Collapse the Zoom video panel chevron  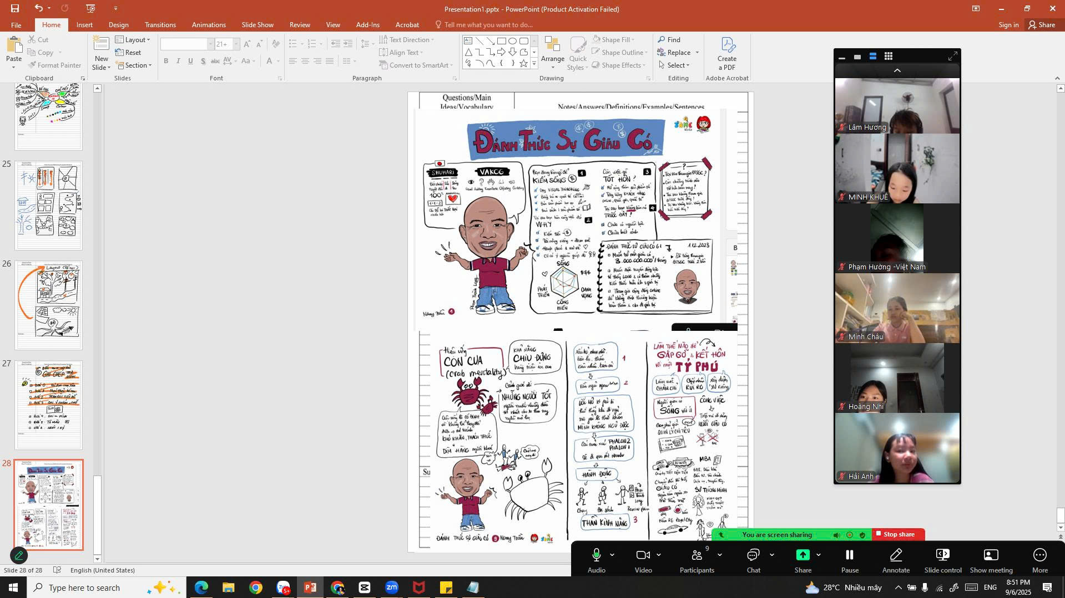pyautogui.click(x=897, y=70)
